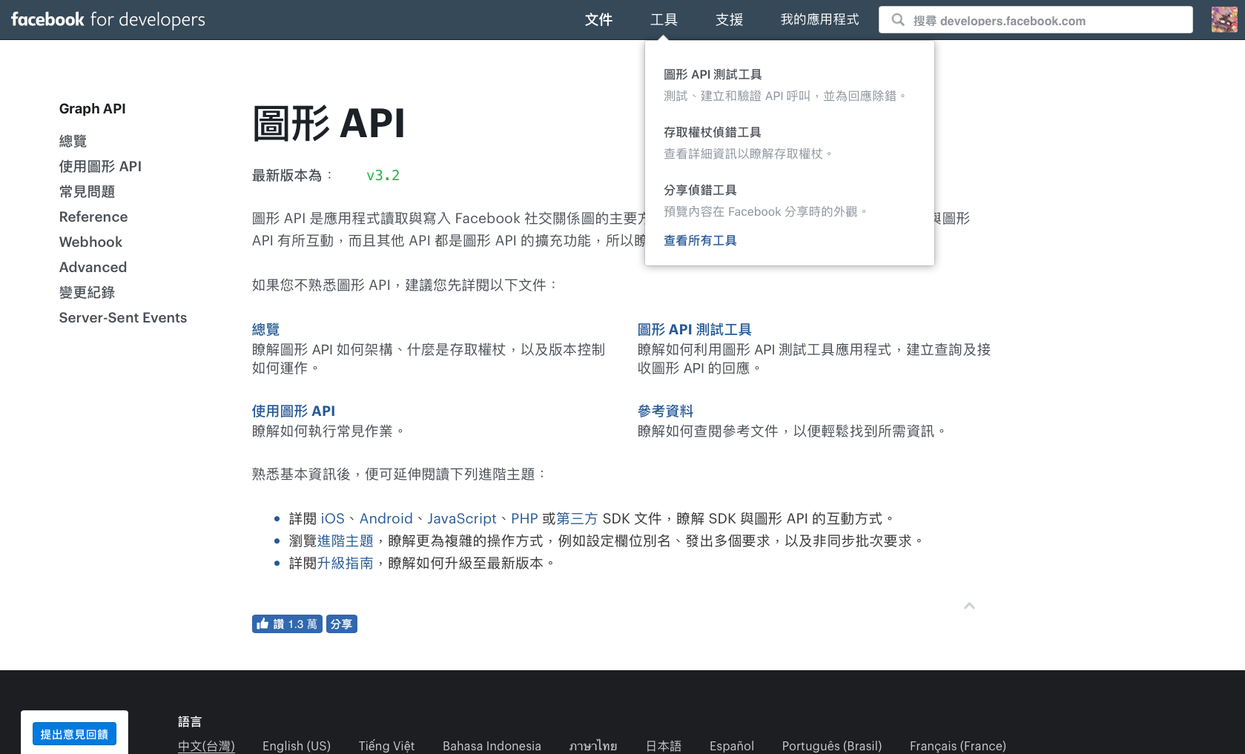Select 存取權杖偵錯工具 in the dropdown
The width and height of the screenshot is (1245, 754).
point(713,132)
